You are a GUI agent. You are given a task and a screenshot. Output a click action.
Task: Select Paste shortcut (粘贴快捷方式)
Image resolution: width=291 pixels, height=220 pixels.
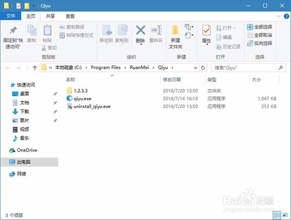point(76,35)
